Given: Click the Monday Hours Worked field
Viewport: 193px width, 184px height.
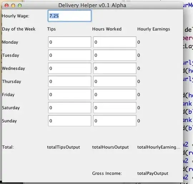Looking at the screenshot, I should 115,42.
